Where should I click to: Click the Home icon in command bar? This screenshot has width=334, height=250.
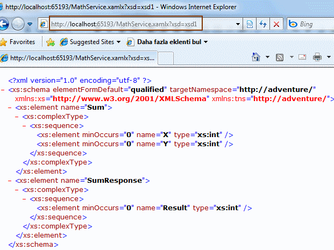[257, 57]
